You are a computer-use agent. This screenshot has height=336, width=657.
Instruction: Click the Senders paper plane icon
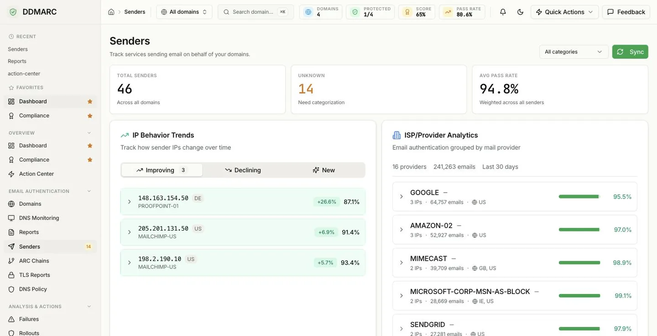11,247
